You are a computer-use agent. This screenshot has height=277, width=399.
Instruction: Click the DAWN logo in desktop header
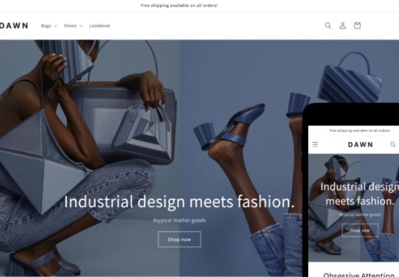[14, 25]
